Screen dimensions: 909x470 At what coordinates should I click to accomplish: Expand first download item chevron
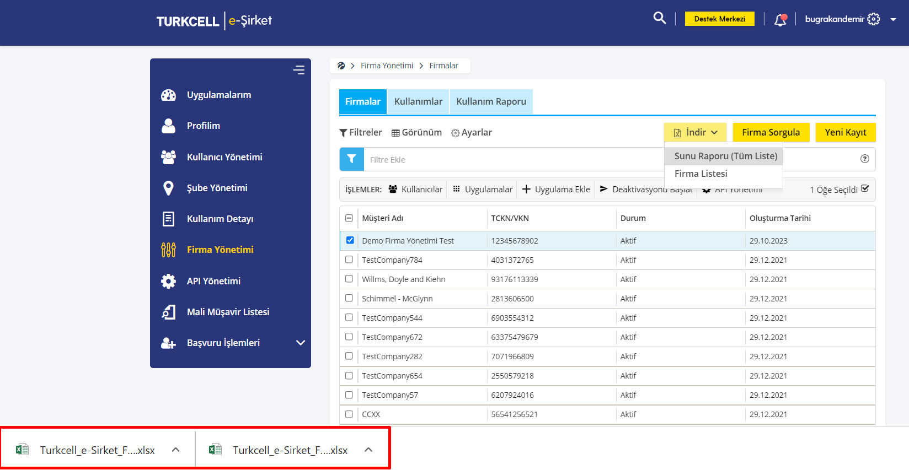[x=176, y=450]
